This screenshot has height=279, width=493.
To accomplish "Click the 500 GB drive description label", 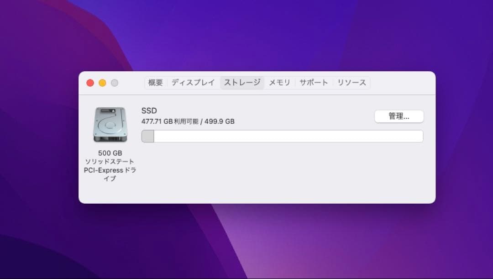I will (110, 152).
